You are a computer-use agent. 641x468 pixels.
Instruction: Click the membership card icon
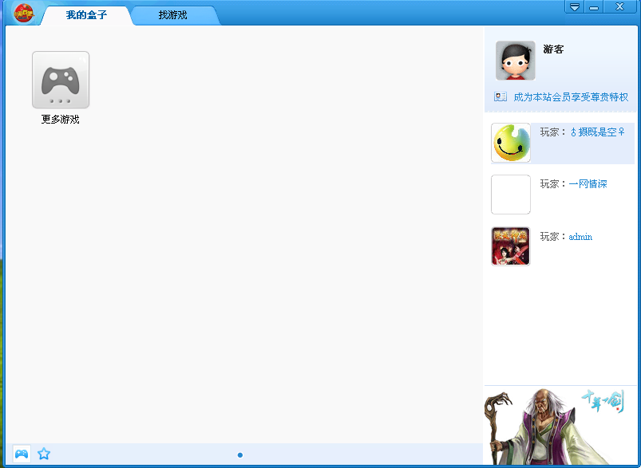[x=501, y=96]
